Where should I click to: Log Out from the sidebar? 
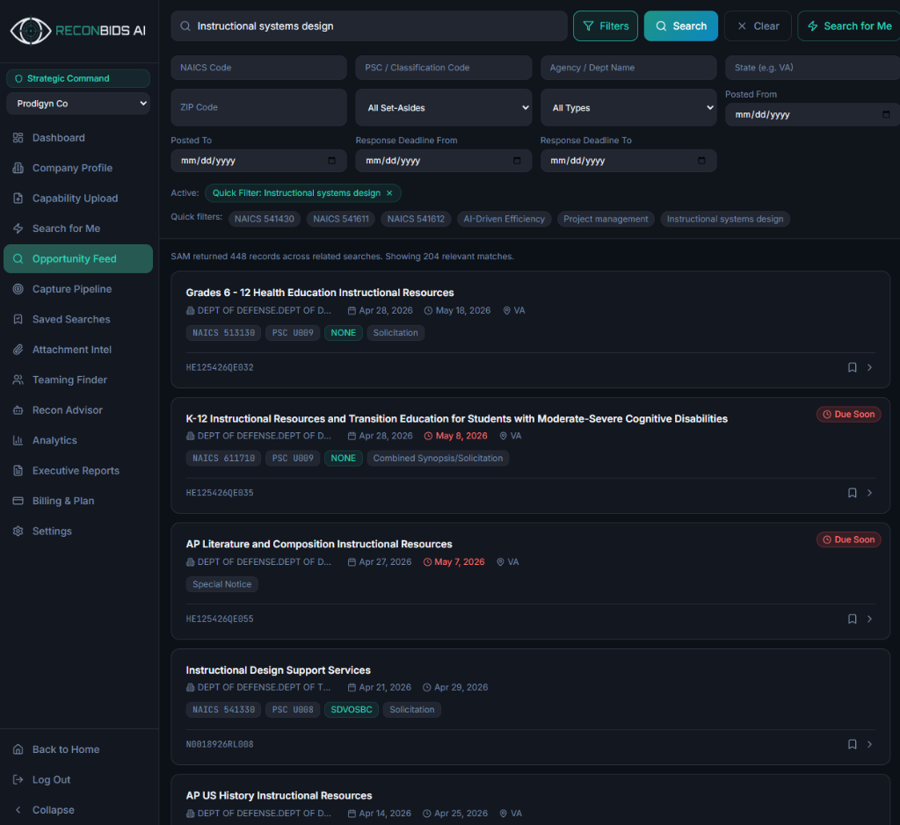click(x=78, y=779)
